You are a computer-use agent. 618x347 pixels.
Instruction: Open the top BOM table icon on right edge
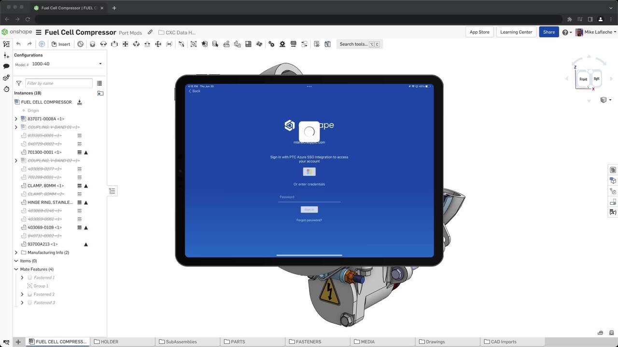pos(613,170)
